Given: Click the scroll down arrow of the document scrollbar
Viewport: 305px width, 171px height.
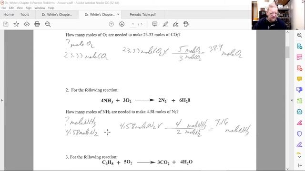Looking at the screenshot, I should 287,169.
